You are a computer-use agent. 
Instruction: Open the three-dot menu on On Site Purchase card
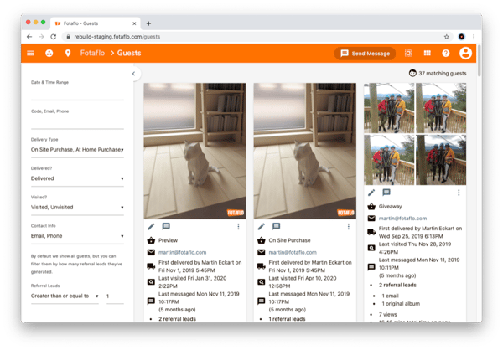(x=349, y=227)
